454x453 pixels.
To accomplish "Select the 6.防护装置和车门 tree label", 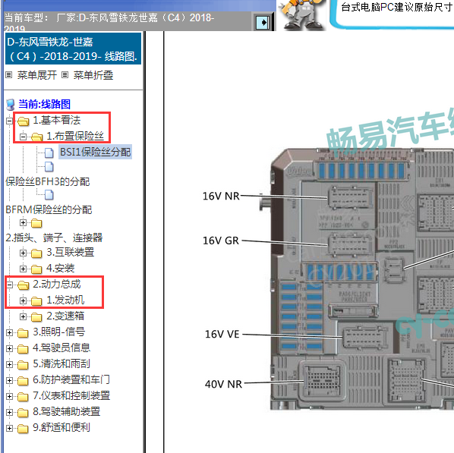I will pos(71,379).
